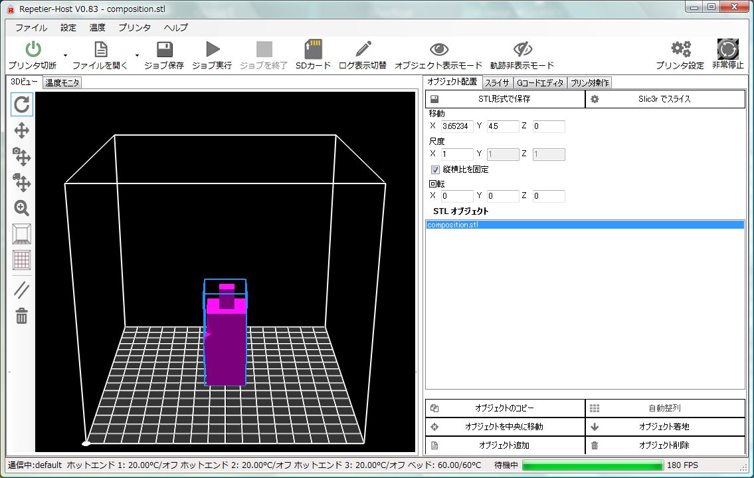Hit the 非常停止 emergency stop icon

pos(727,49)
